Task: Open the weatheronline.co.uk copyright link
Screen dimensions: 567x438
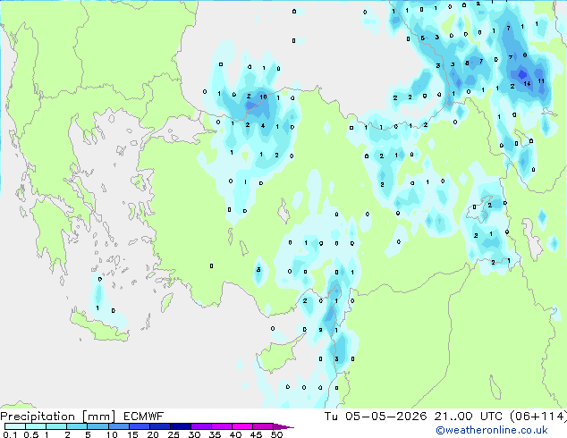Action: (492, 430)
